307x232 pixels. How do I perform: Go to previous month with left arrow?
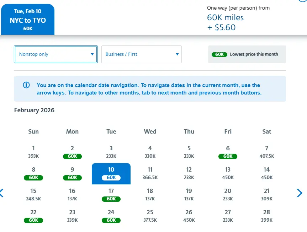pos(2,193)
